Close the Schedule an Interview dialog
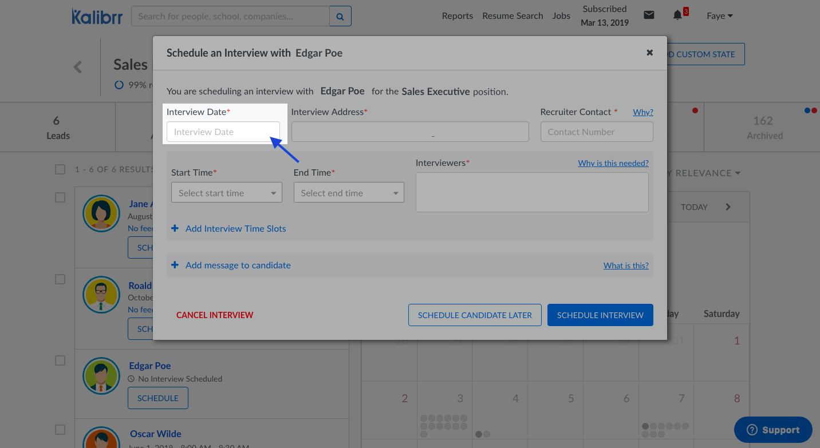Image resolution: width=820 pixels, height=448 pixels. pos(649,53)
